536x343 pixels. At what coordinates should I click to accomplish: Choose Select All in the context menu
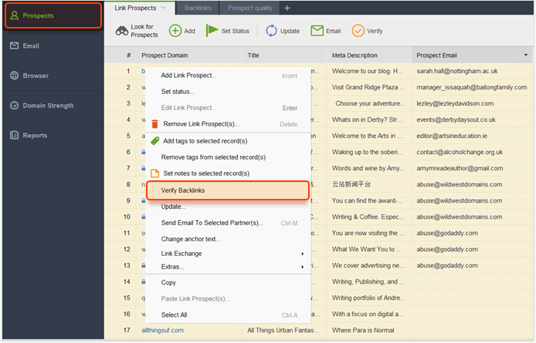[228, 314]
